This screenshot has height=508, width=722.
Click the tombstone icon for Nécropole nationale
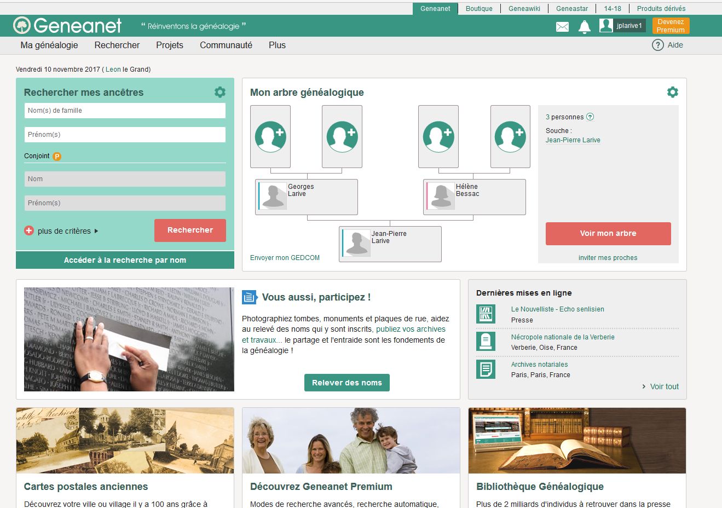(x=486, y=341)
